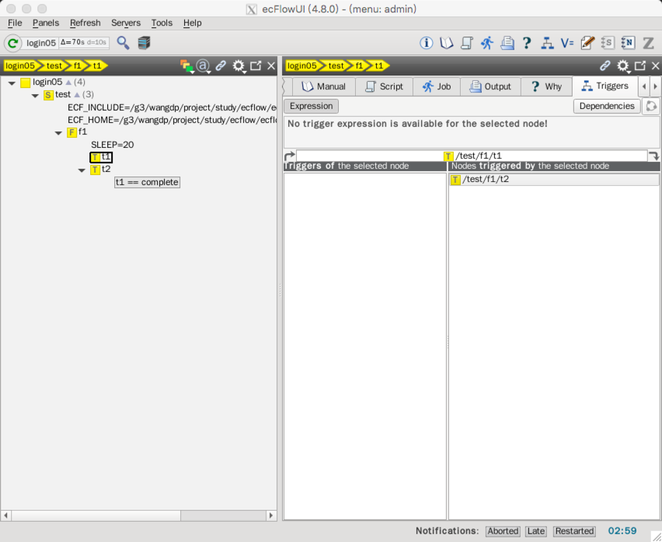Viewport: 662px width, 542px height.
Task: Click the forward arrow in triggers history
Action: point(653,156)
